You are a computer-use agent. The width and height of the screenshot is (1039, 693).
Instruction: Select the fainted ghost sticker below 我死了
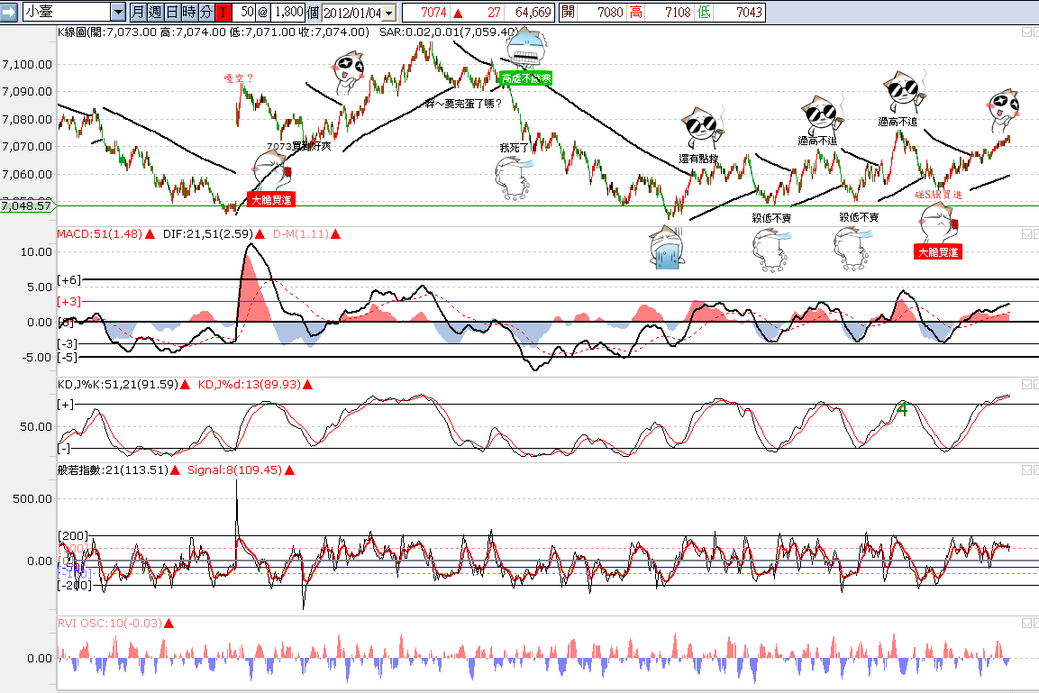[515, 178]
